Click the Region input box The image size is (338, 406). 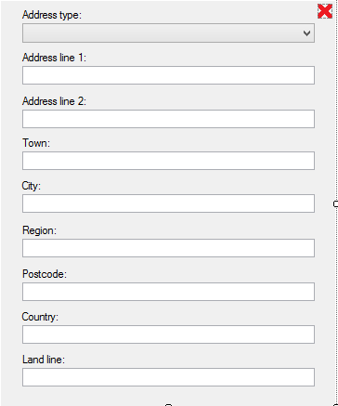[168, 248]
